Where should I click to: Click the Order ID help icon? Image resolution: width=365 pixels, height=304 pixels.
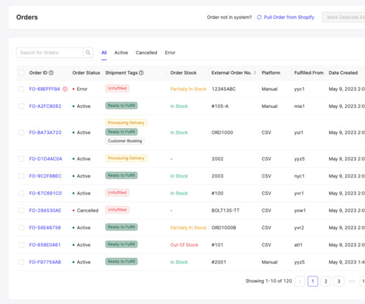51,73
